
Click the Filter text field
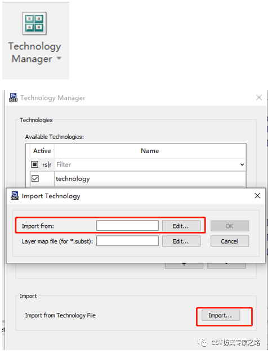pyautogui.click(x=147, y=164)
